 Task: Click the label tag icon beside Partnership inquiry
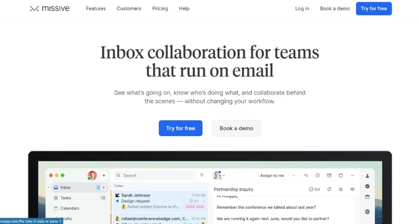point(329,189)
